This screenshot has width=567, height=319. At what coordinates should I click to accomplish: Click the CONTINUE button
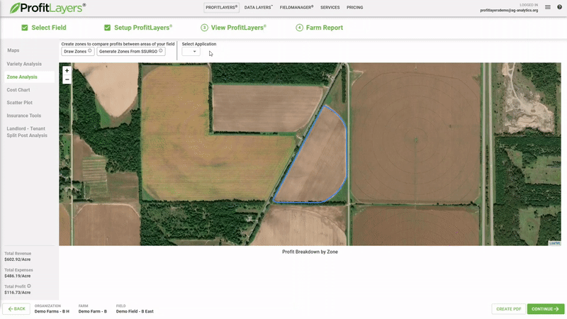click(x=545, y=309)
